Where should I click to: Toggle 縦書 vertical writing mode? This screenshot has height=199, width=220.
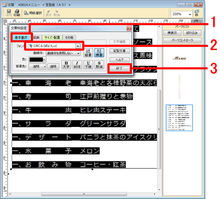(88, 53)
